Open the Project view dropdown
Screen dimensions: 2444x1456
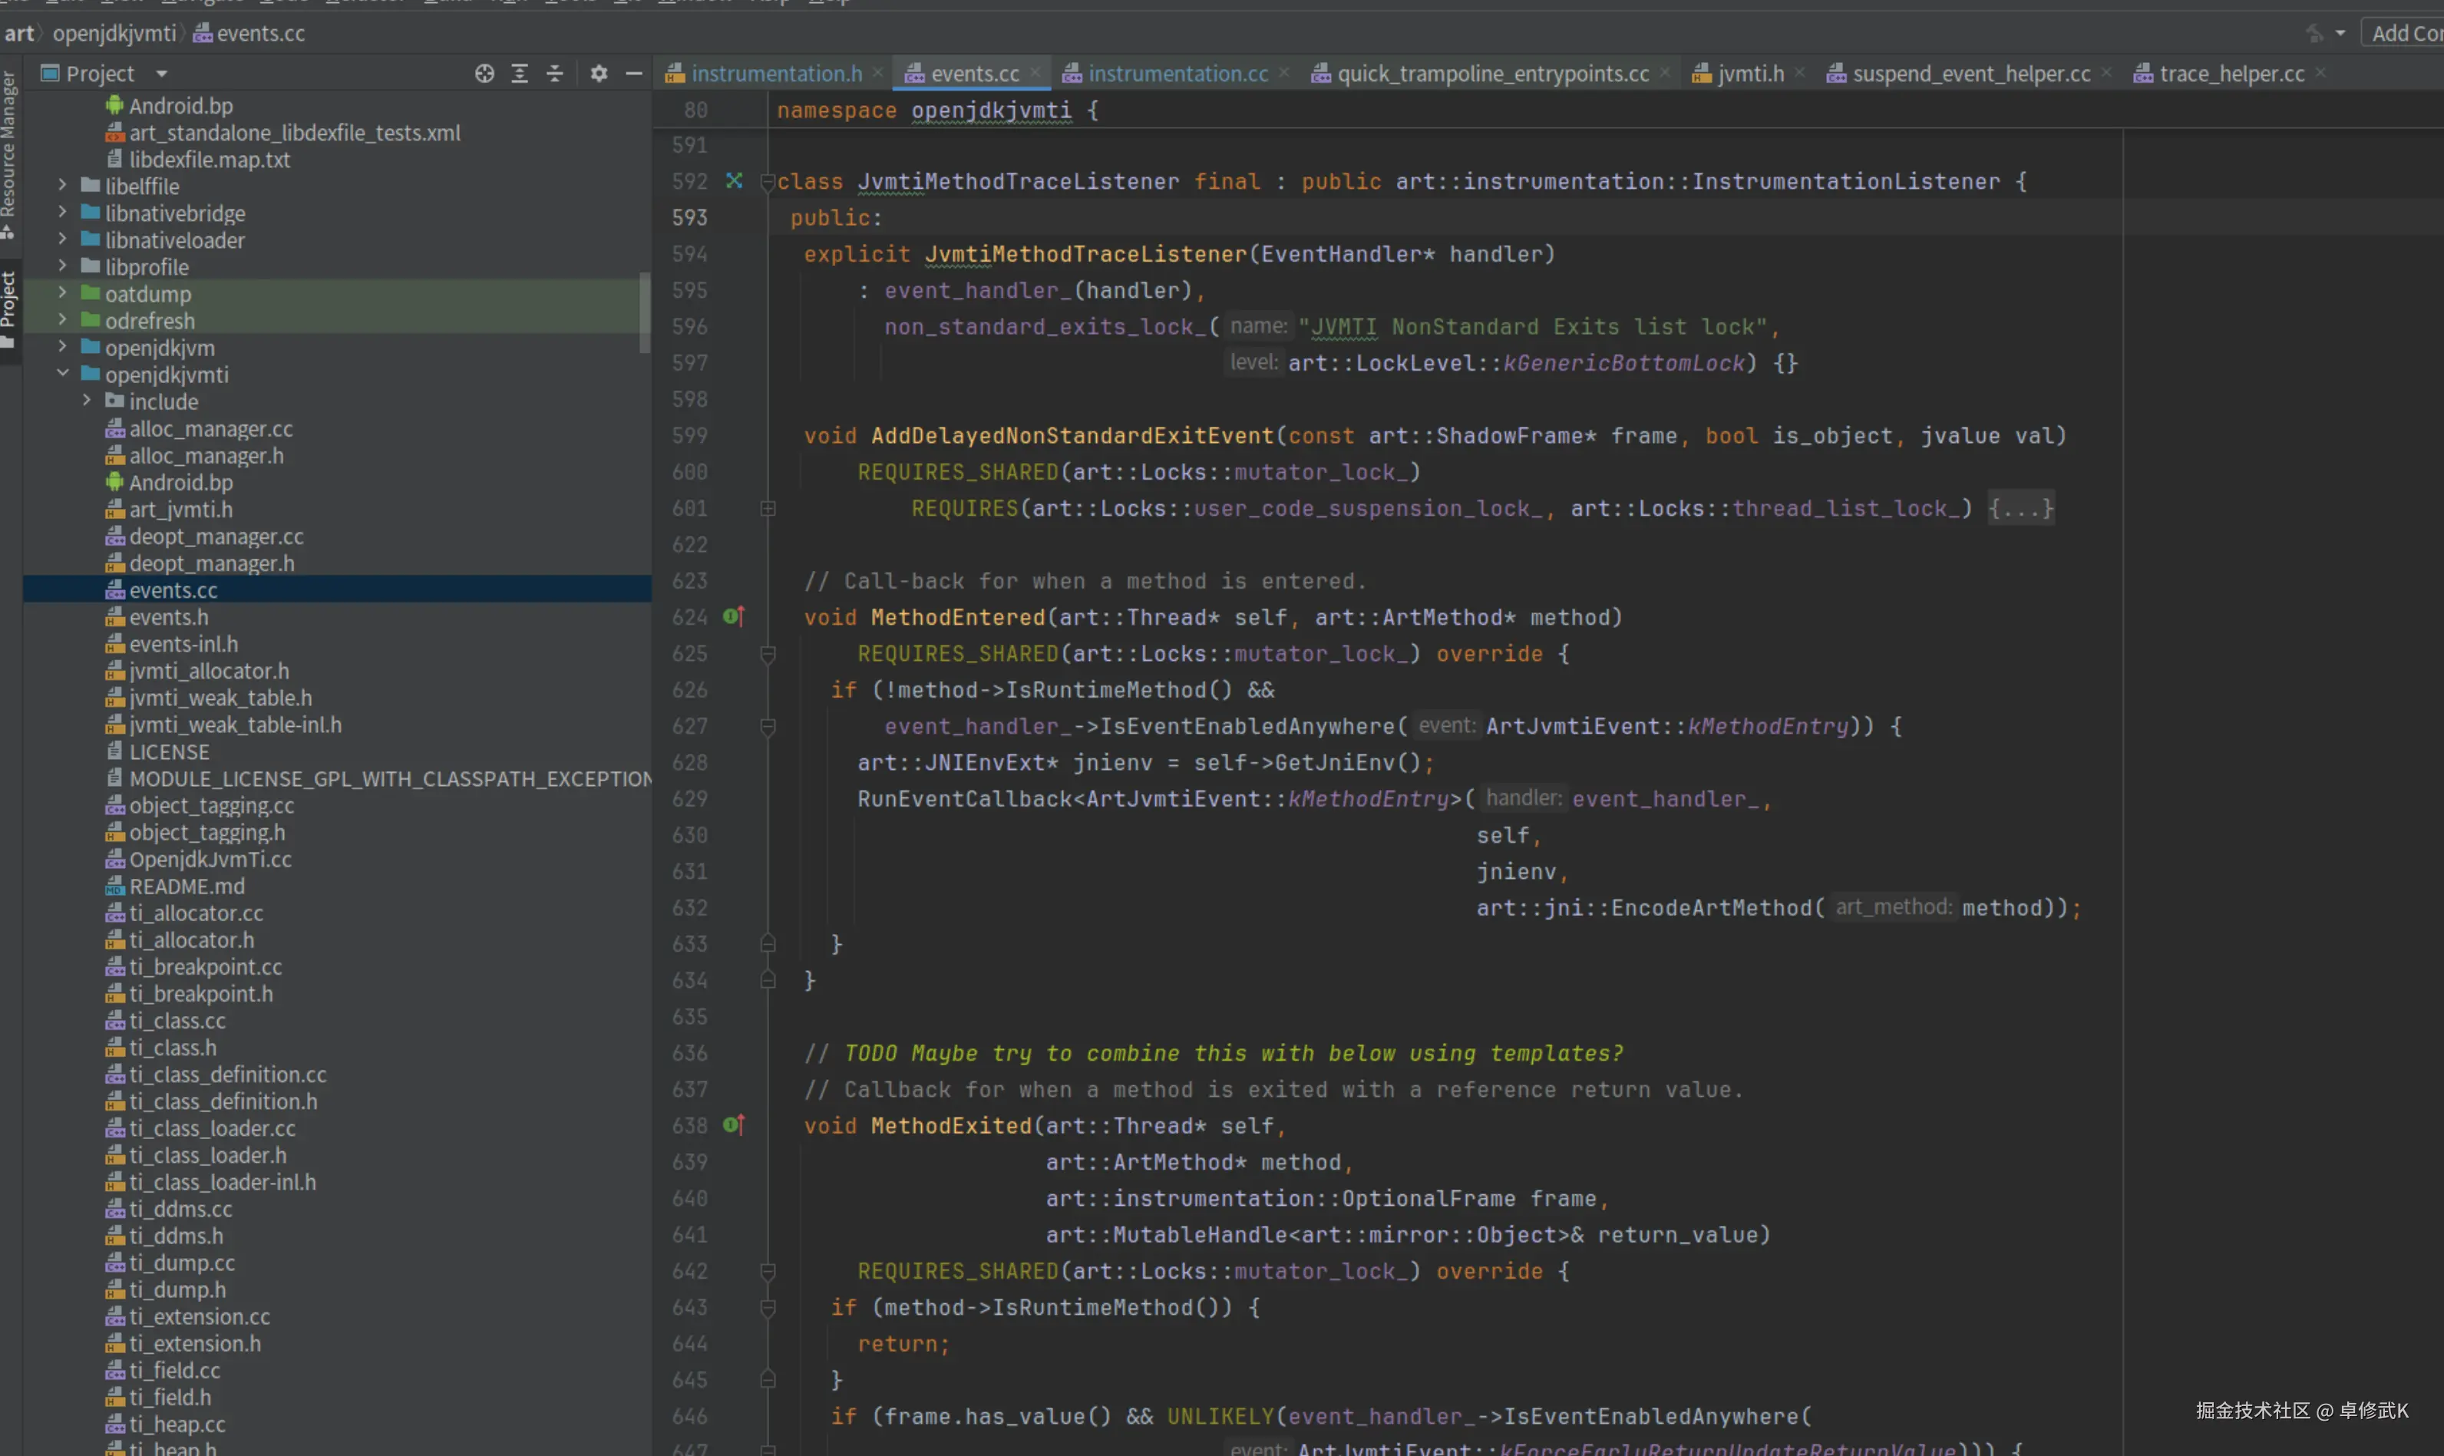pyautogui.click(x=162, y=74)
